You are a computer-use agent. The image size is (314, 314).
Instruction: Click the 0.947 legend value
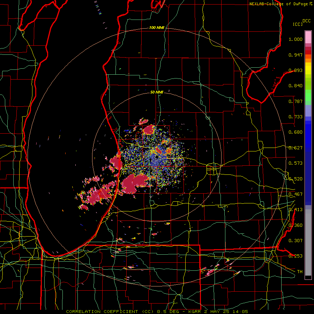pos(296,55)
